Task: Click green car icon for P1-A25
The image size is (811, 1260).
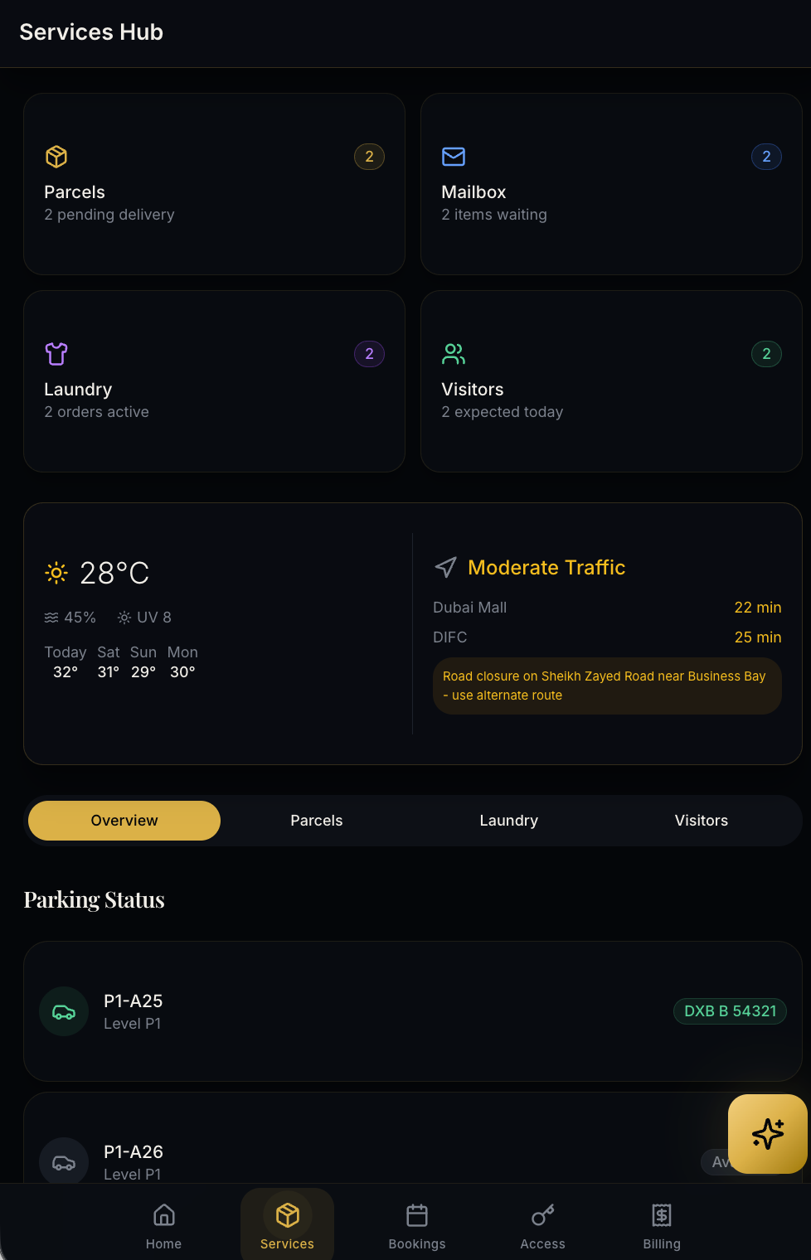Action: pos(64,1011)
